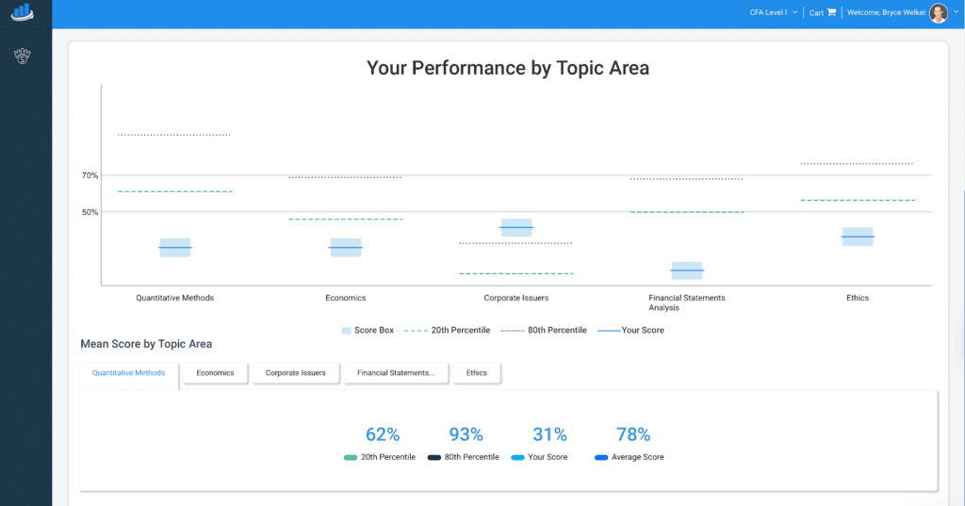This screenshot has width=965, height=506.
Task: Toggle the 20th Percentile series in chart legend
Action: (x=447, y=331)
